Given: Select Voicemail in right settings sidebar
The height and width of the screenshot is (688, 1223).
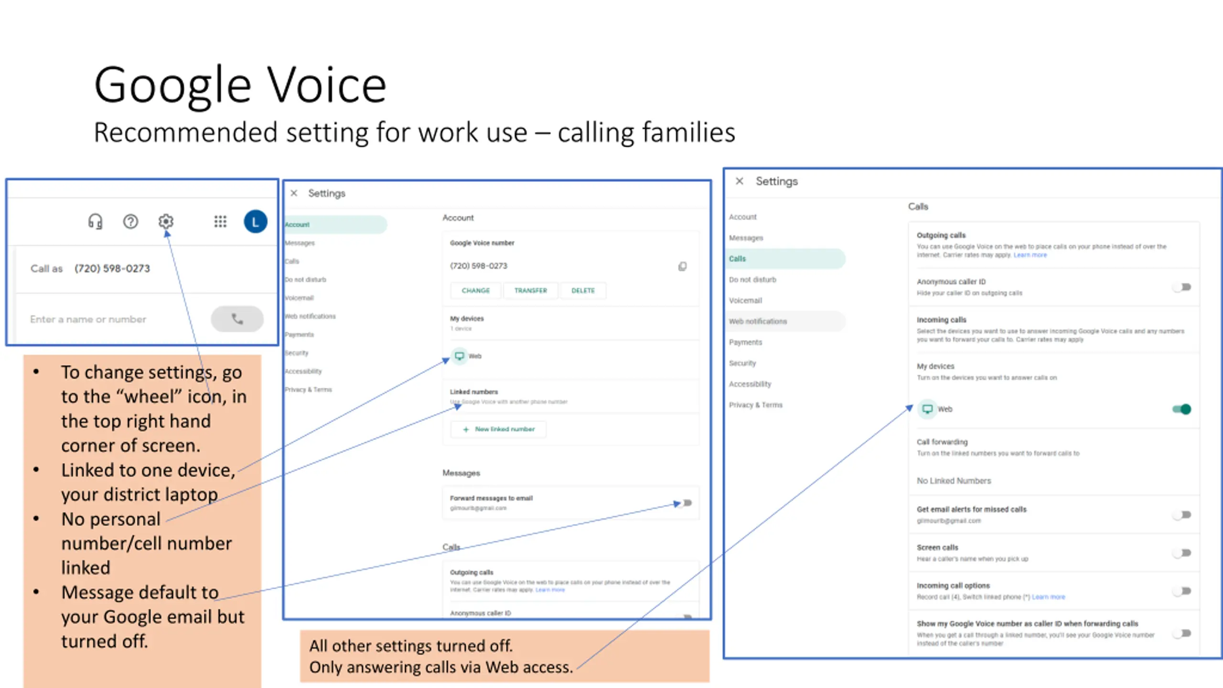Looking at the screenshot, I should pos(745,301).
